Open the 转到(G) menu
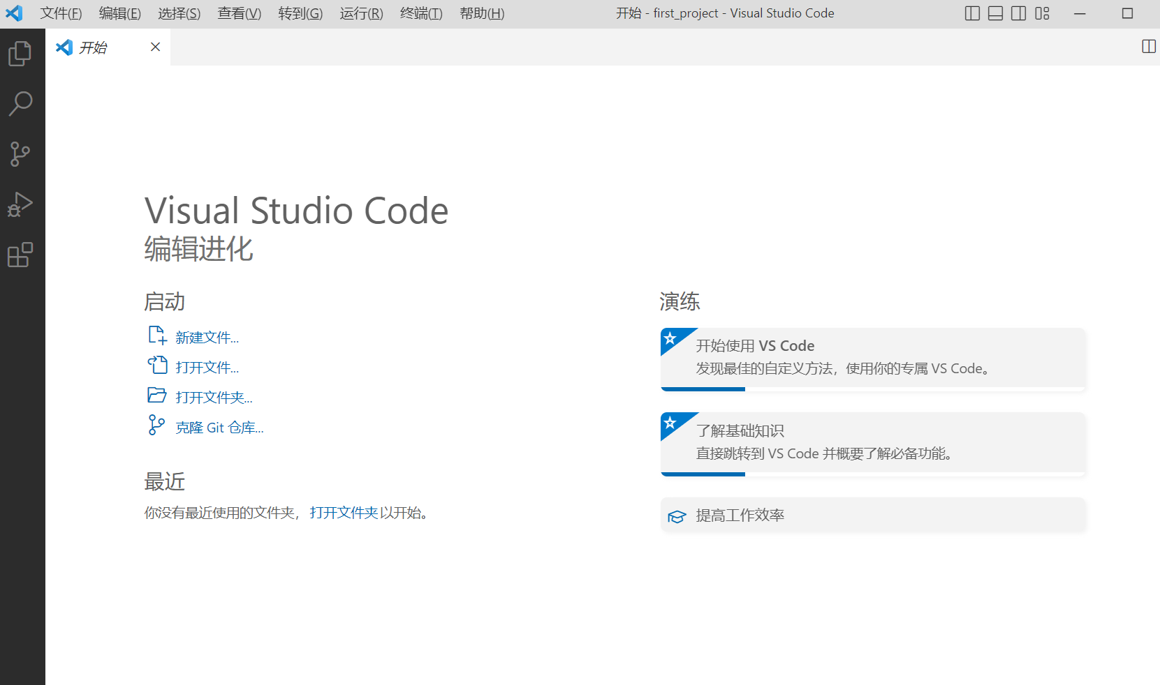The image size is (1160, 685). point(300,13)
